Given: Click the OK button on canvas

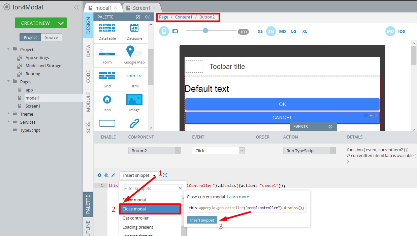Looking at the screenshot, I should click(282, 104).
